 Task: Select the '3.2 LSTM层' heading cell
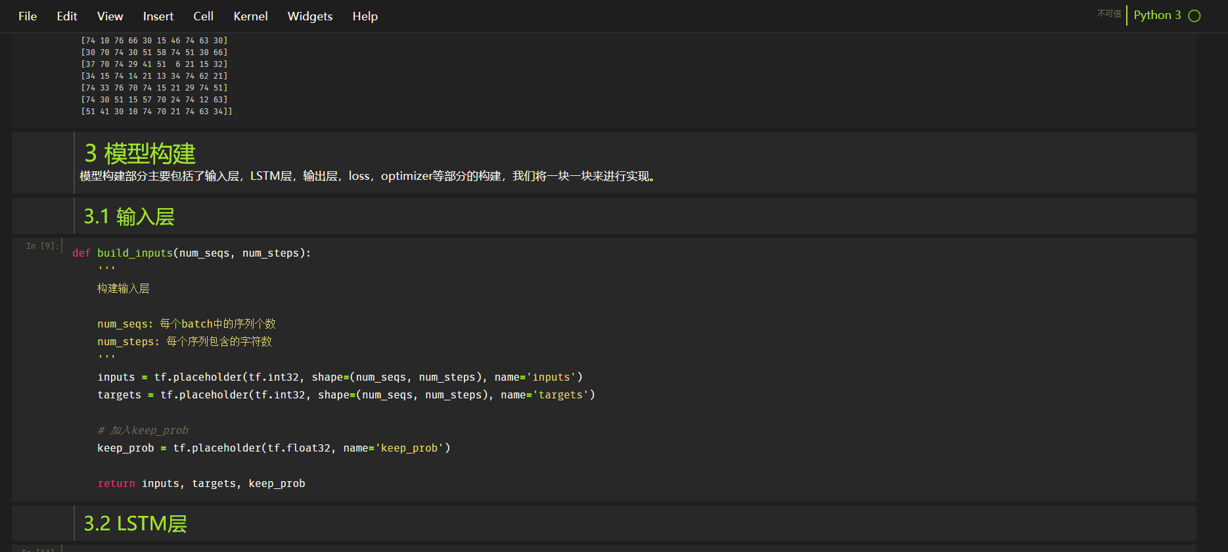point(135,524)
